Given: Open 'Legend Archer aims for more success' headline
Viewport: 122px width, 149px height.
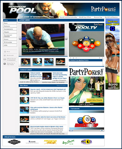Looking at the screenshot, I should pos(48,117).
